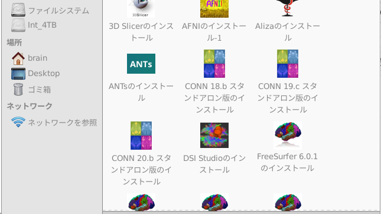381x214 pixels.
Task: Select the bottom-left brain icon thumbnail
Action: (141, 202)
